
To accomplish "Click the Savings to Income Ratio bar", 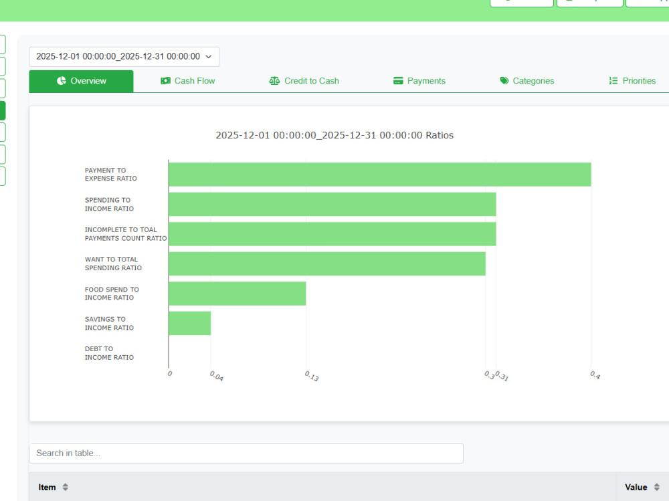I will pyautogui.click(x=190, y=324).
